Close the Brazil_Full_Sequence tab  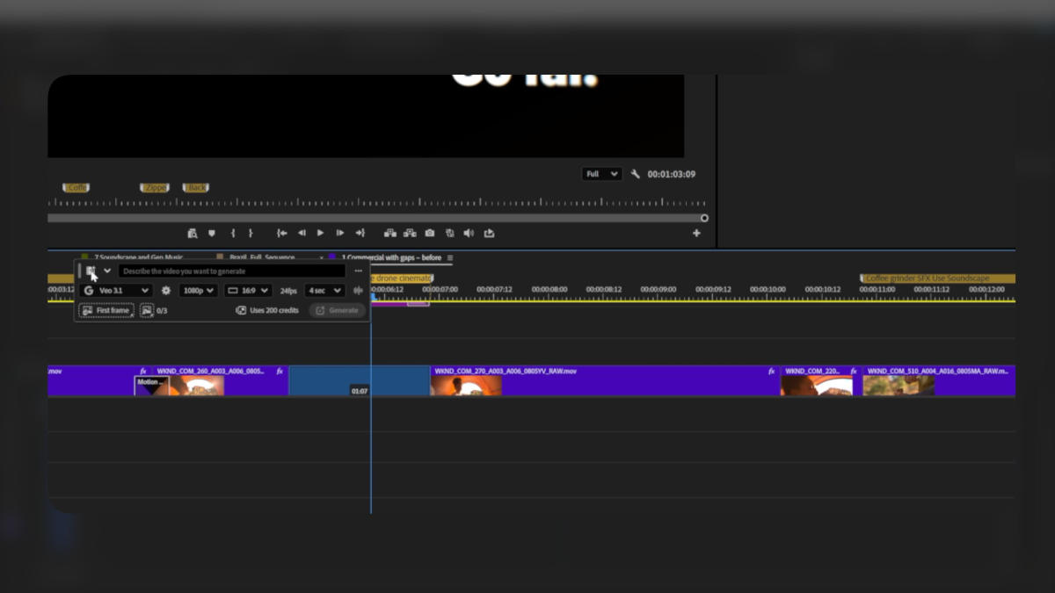point(320,257)
